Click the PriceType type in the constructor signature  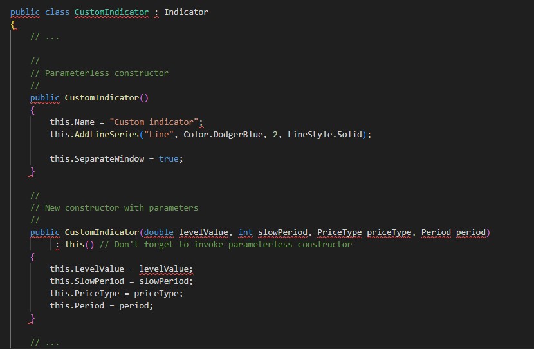point(339,232)
